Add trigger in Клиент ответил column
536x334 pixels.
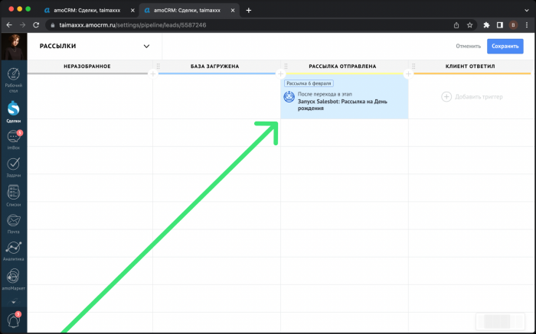pos(469,96)
